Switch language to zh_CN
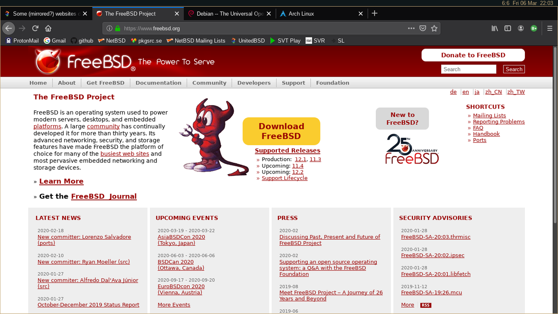The width and height of the screenshot is (558, 314). tap(493, 92)
